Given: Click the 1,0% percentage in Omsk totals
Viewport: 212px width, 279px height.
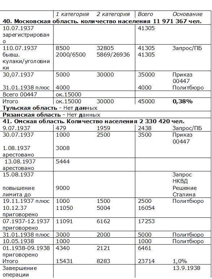Looking at the screenshot, I should click(x=180, y=261).
